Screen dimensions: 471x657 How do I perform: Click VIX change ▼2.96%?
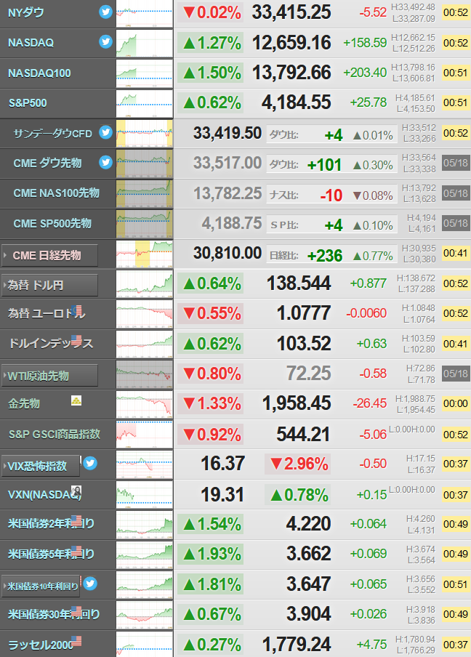298,464
